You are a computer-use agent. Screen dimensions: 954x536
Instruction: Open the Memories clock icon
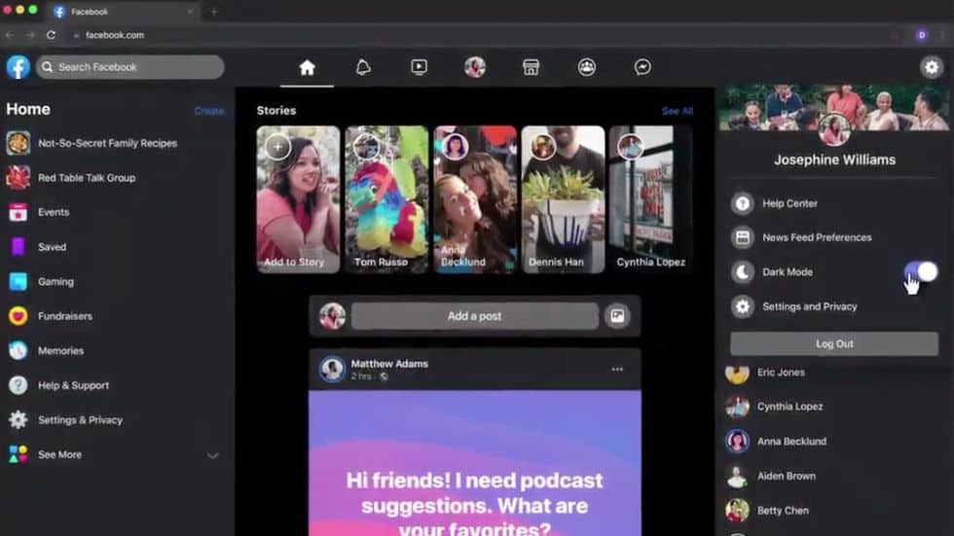click(x=18, y=350)
